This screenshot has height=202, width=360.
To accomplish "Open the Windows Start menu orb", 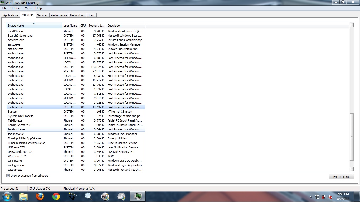I will 7,196.
